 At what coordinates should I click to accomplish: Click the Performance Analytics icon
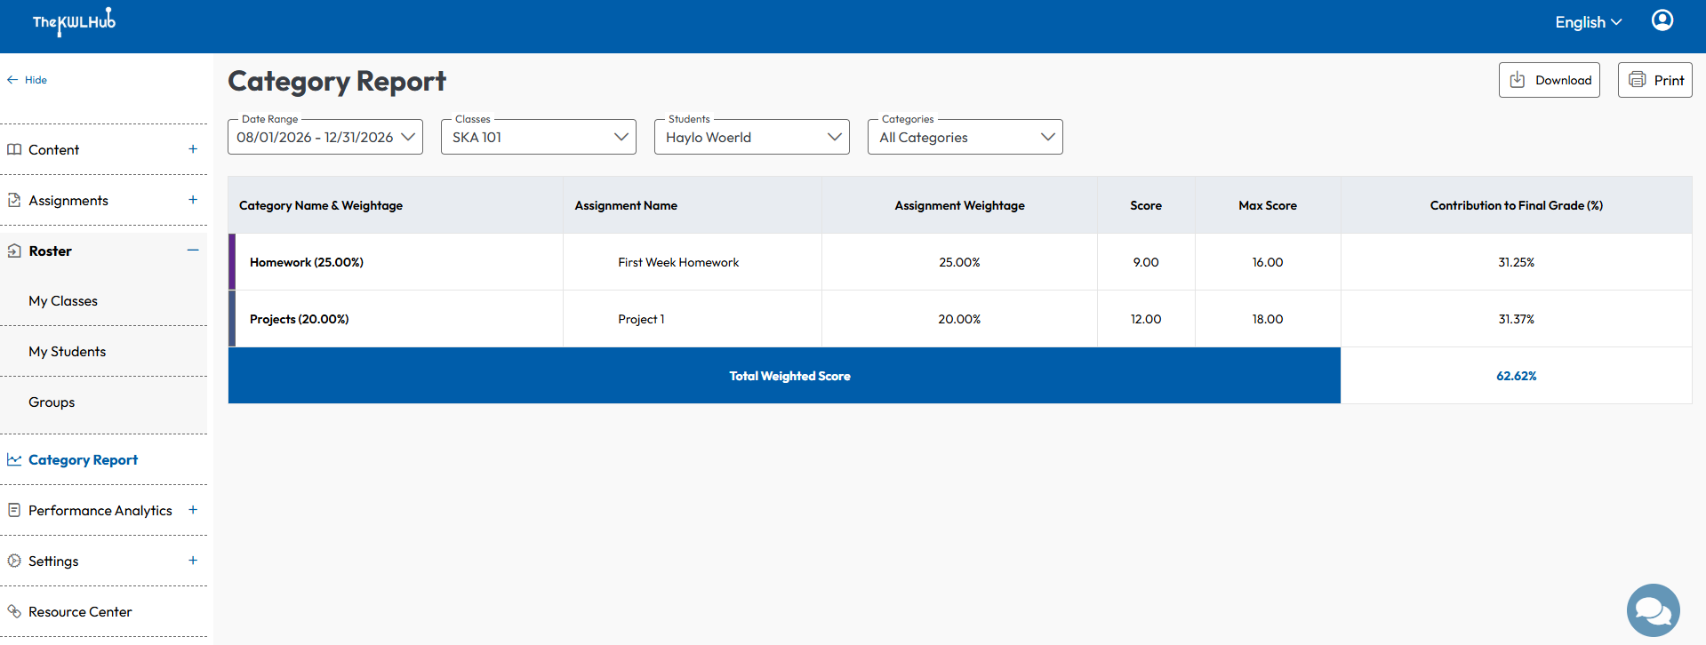(x=14, y=510)
